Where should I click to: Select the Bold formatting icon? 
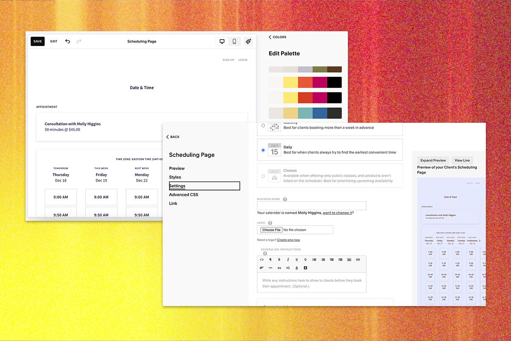tap(279, 259)
